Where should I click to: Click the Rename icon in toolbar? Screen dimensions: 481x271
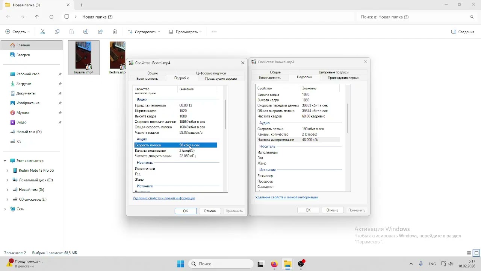point(86,32)
